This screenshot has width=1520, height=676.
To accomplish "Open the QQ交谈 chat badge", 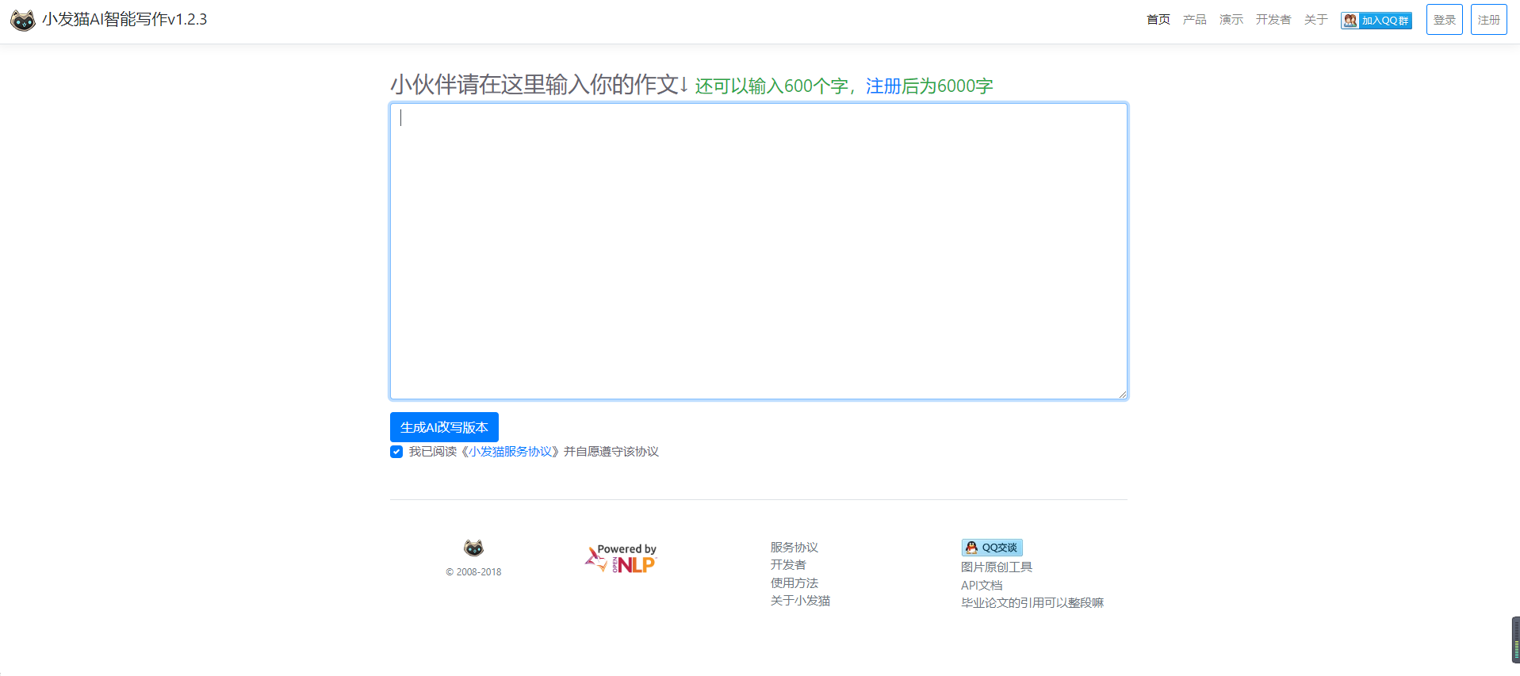I will [x=991, y=548].
